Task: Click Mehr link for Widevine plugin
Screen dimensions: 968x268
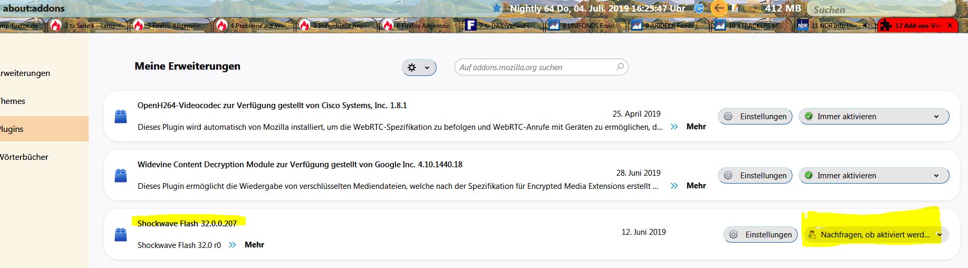Action: coord(696,186)
